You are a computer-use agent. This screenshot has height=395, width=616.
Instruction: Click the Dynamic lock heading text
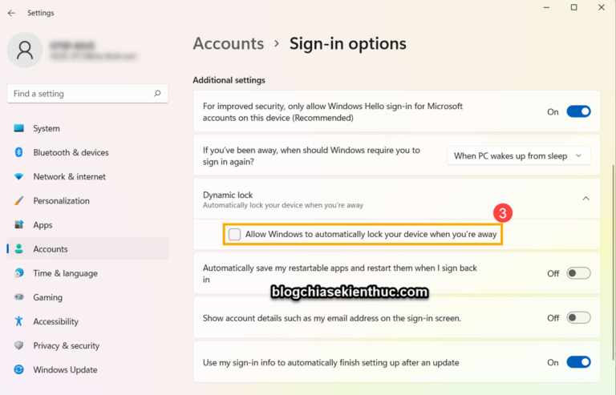click(228, 195)
